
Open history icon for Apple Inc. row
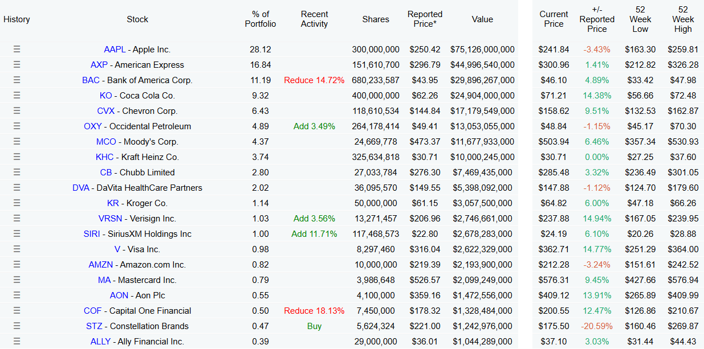point(17,50)
